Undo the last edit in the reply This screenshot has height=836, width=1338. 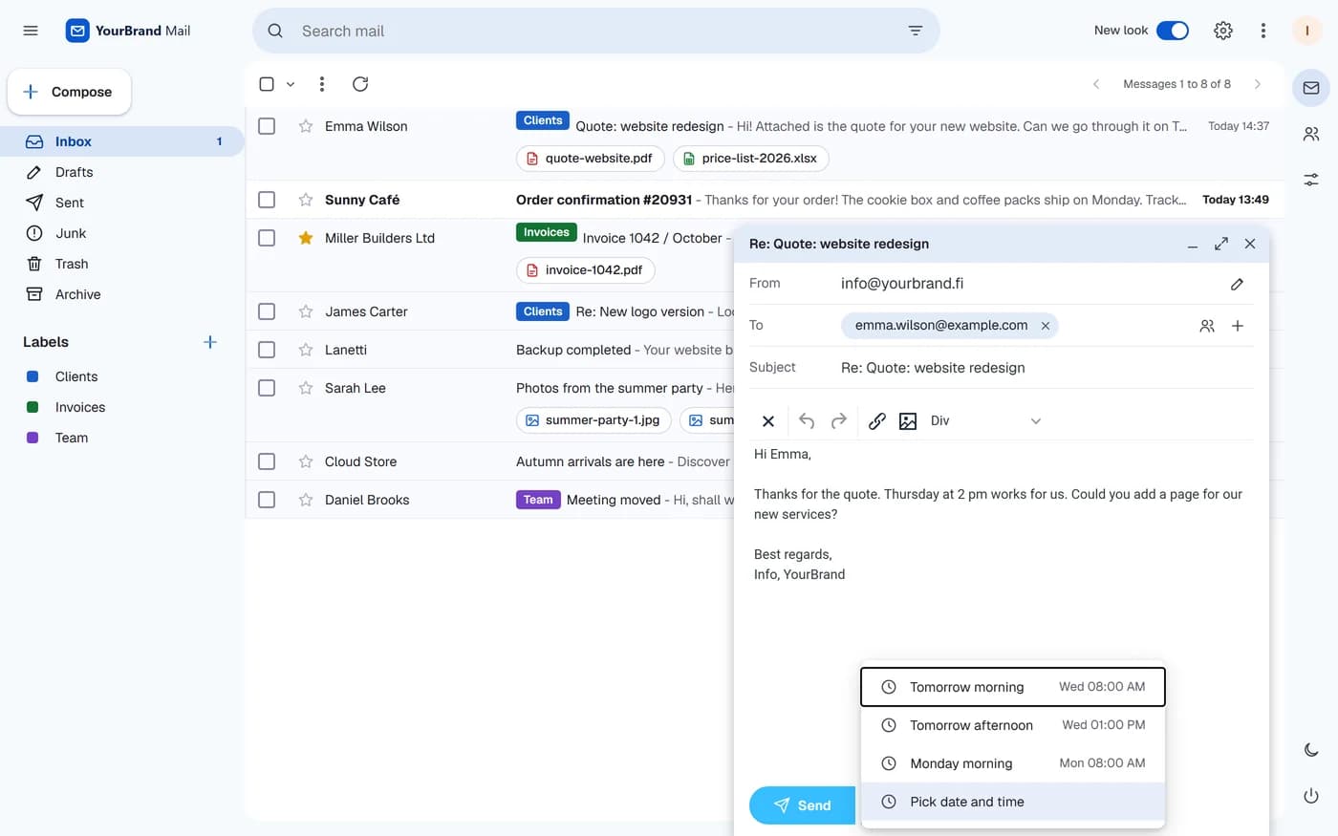(807, 421)
